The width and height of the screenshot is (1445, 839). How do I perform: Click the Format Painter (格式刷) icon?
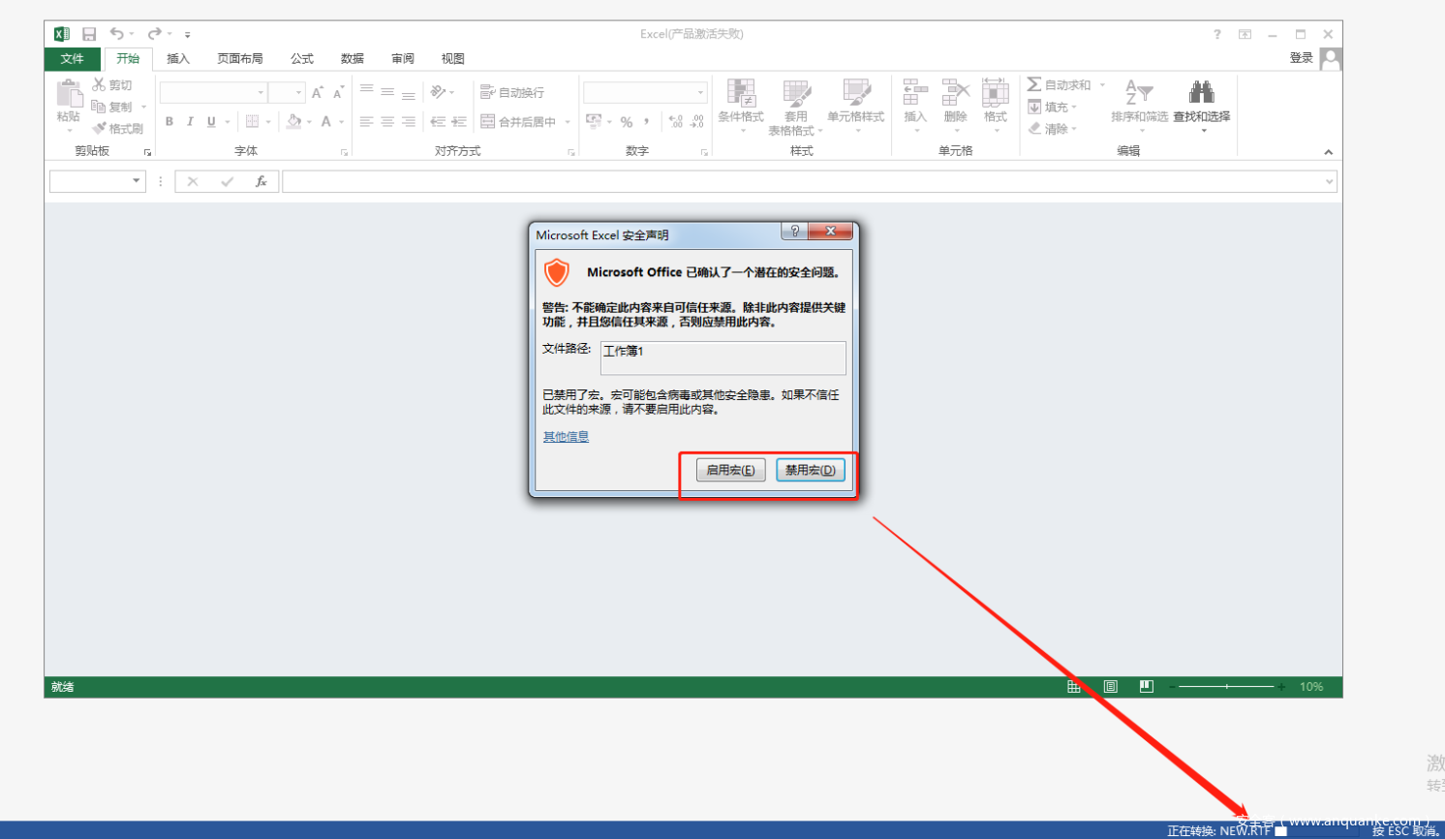[x=99, y=128]
